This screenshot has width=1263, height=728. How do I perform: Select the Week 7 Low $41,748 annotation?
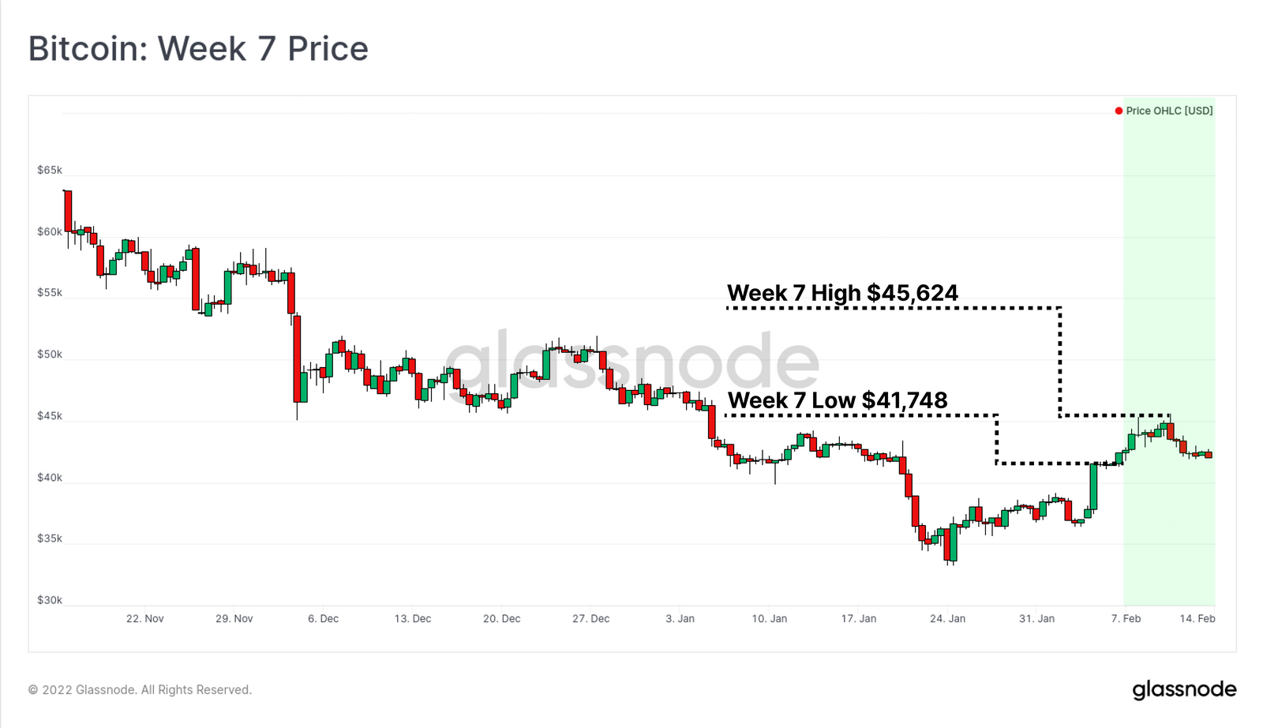(837, 400)
